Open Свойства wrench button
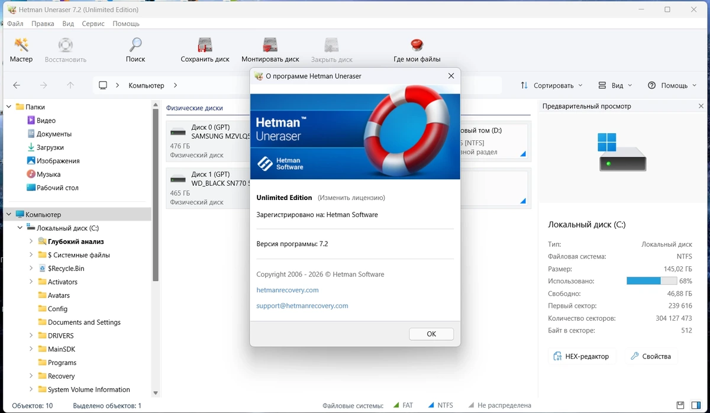Image resolution: width=710 pixels, height=413 pixels. [650, 356]
